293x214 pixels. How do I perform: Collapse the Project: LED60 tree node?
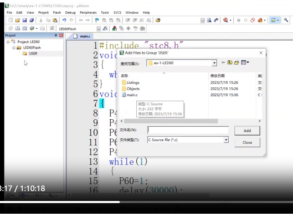[x=8, y=42]
